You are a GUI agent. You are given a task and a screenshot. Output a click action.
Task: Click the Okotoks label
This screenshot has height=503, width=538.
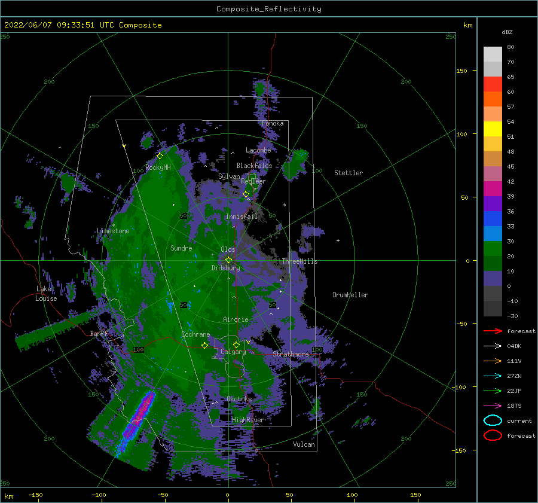tap(239, 399)
